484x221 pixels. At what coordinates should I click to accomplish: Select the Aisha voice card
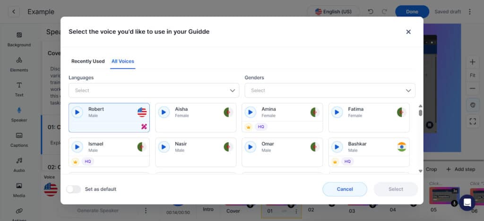click(x=196, y=118)
